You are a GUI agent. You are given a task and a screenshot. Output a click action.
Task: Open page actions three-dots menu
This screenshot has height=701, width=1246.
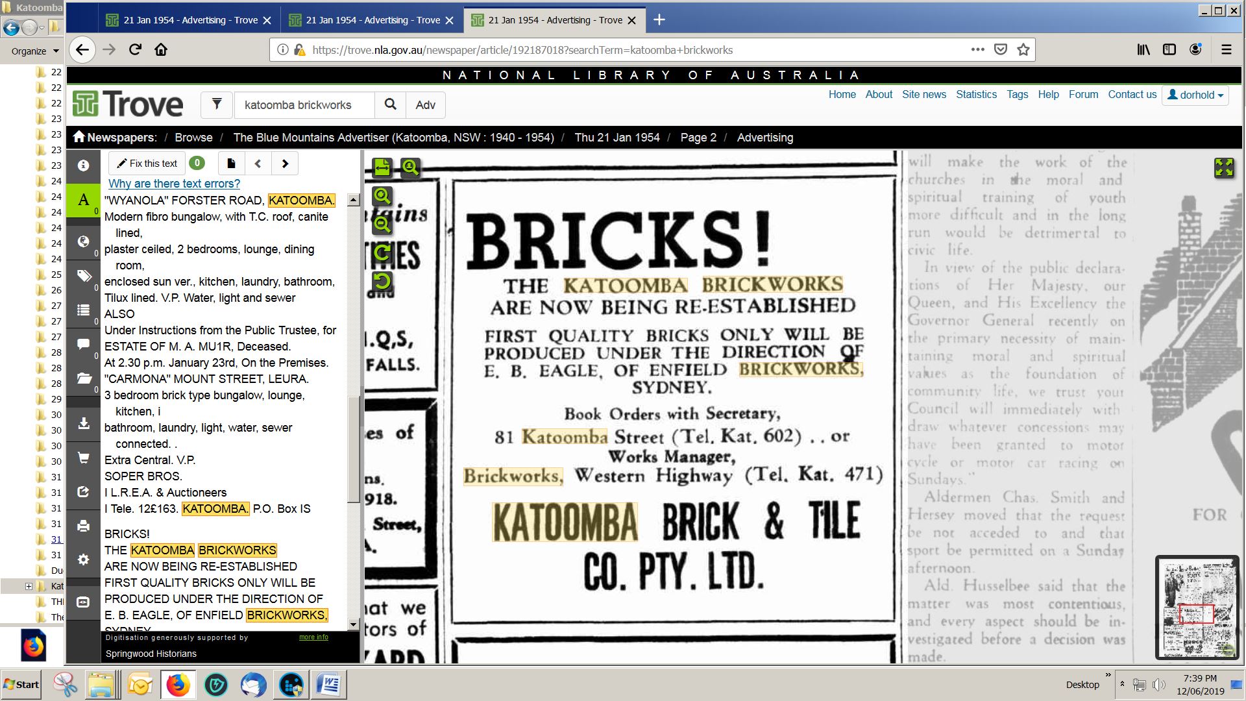pos(978,50)
